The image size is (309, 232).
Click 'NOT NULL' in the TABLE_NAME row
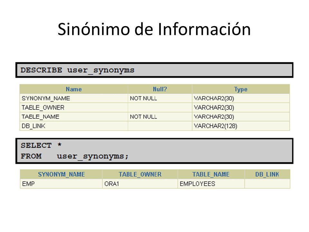click(144, 117)
